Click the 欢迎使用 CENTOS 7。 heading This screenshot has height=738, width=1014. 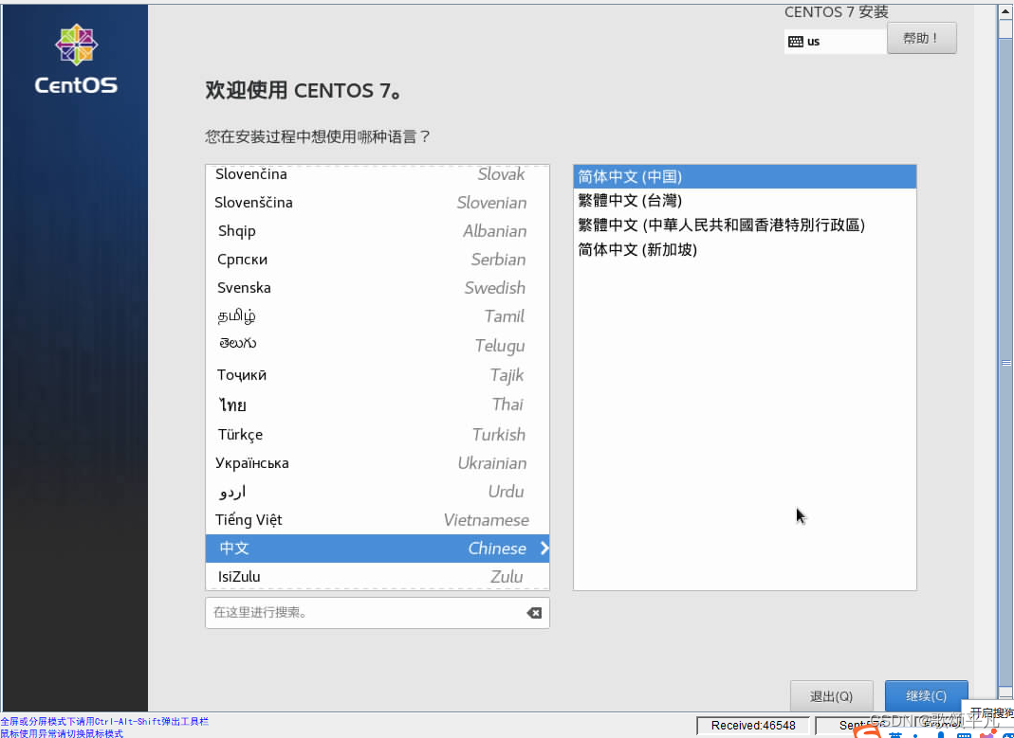[304, 90]
